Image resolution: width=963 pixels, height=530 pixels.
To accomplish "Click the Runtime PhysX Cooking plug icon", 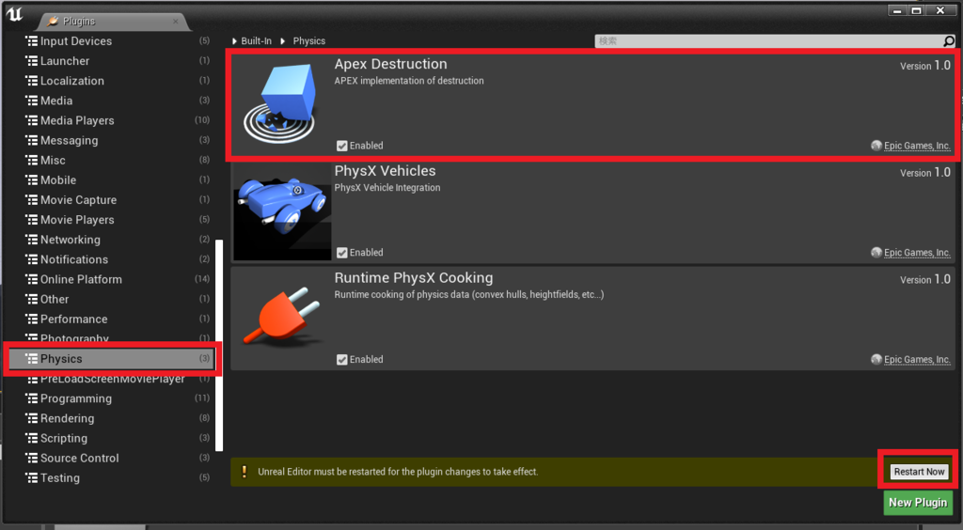I will tap(282, 317).
